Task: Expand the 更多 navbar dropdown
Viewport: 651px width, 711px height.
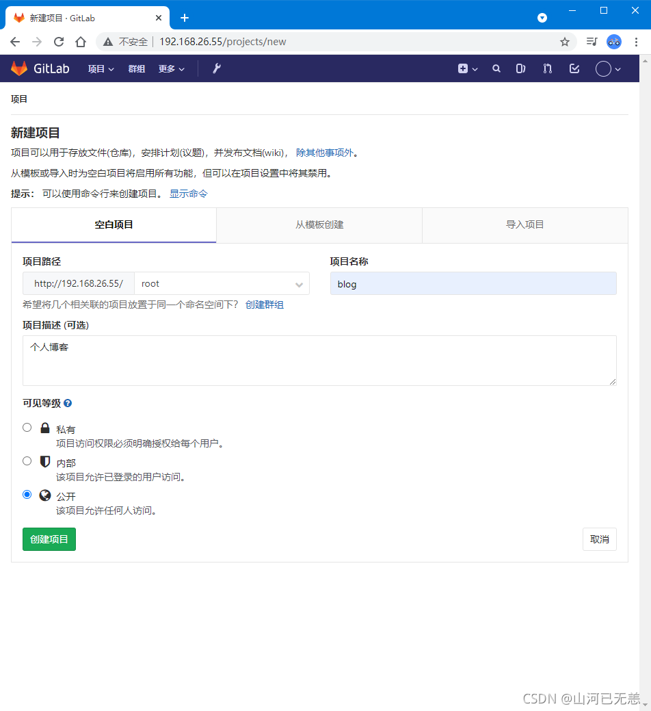Action: (171, 69)
